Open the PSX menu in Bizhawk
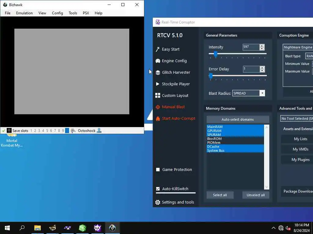Viewport: 313px width, 234px height. coord(86,13)
